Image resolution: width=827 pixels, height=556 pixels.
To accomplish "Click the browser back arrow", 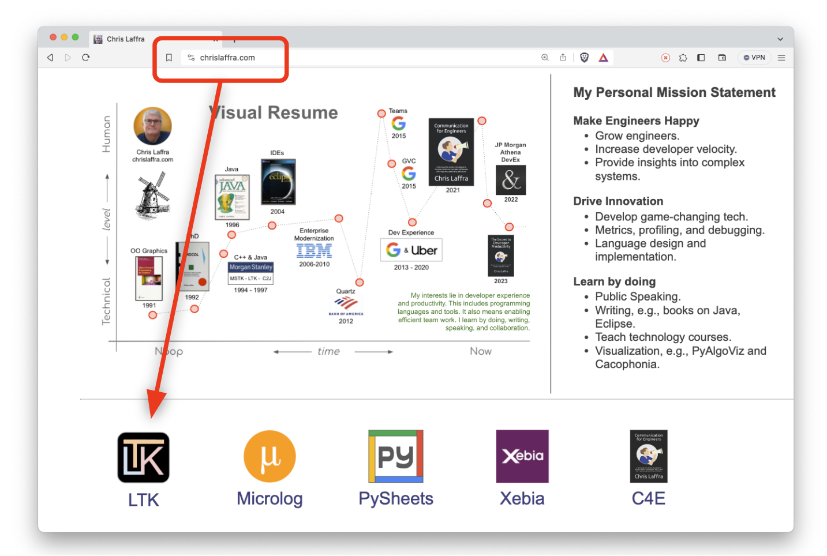I will click(x=50, y=58).
